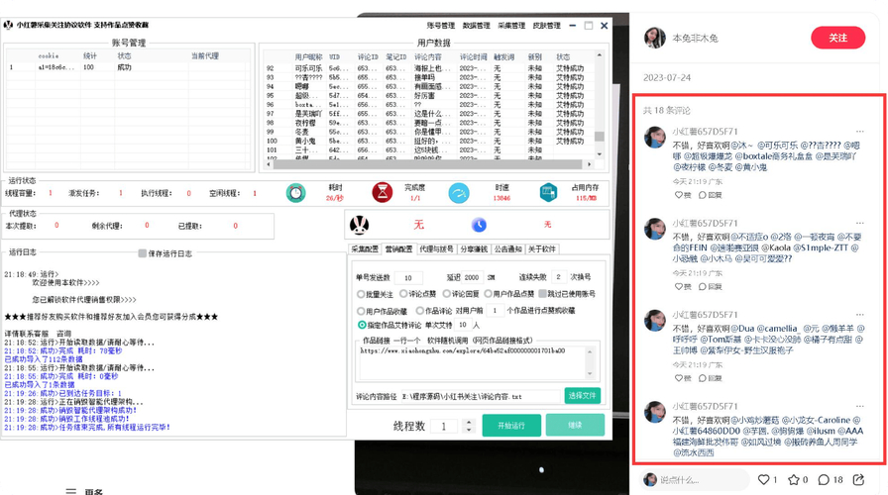Screen dimensions: 888x495
Task: Click the 用户数据 table scroll-up arrow
Action: [600, 54]
